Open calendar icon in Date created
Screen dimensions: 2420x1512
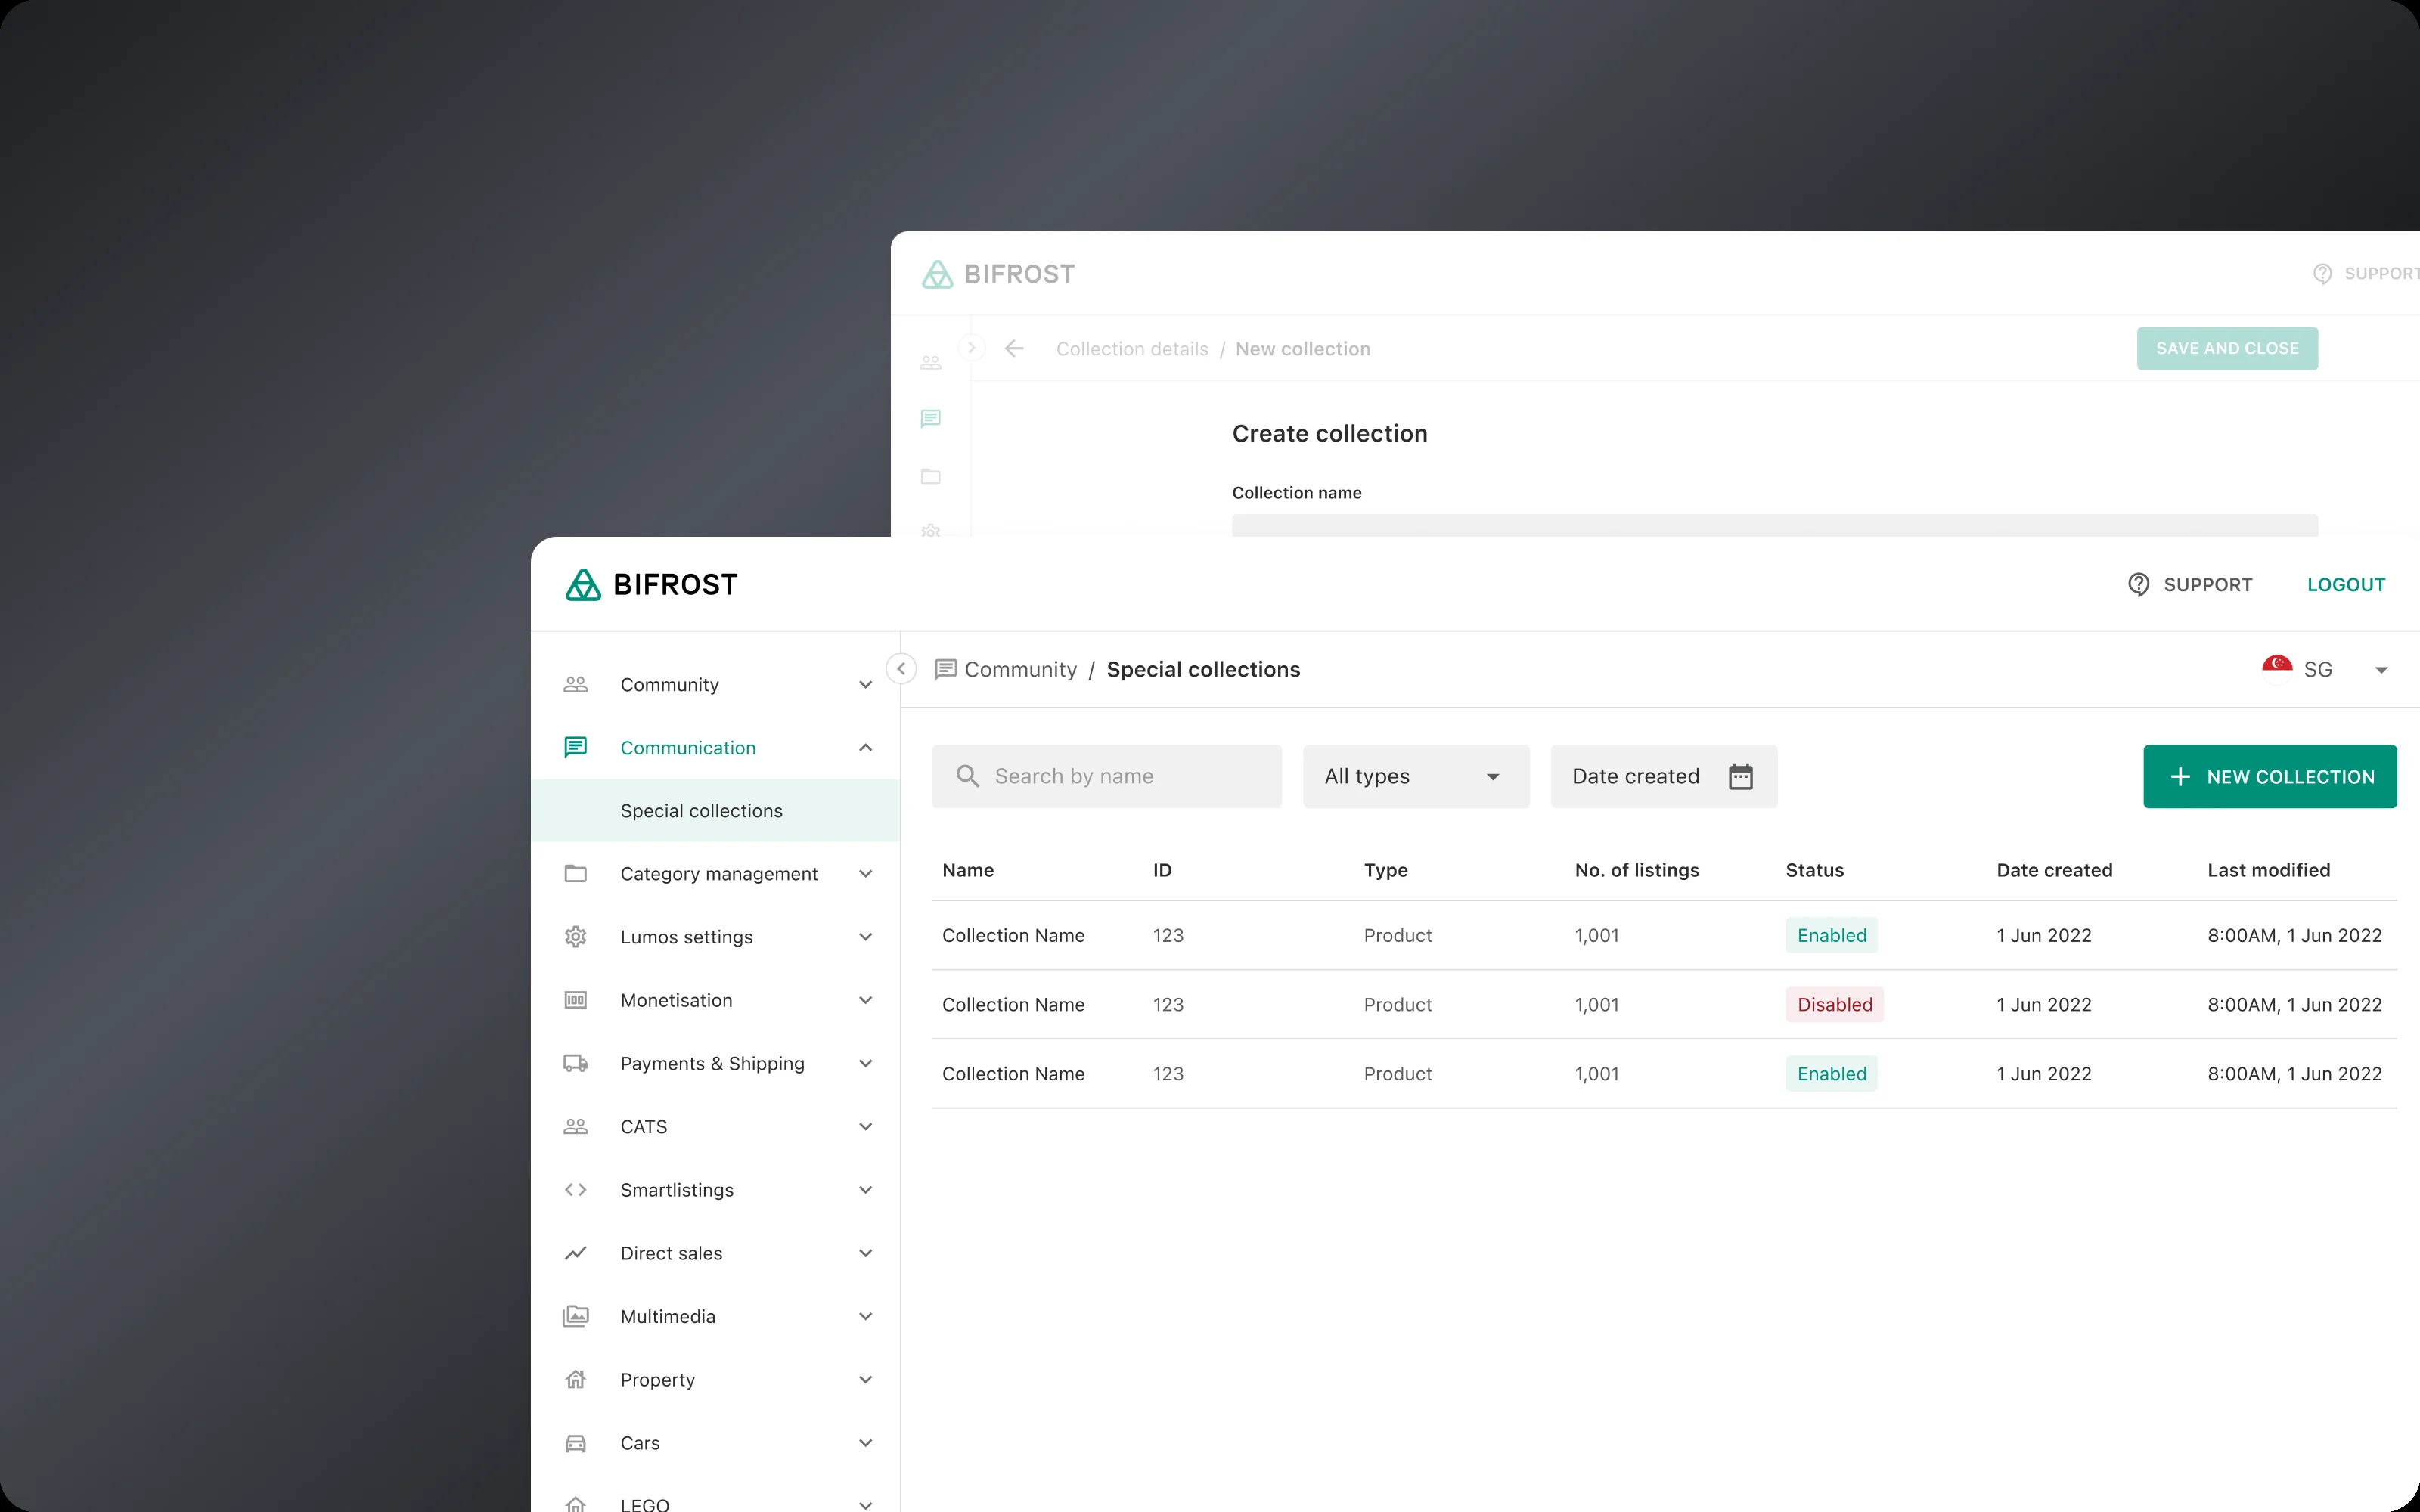[x=1741, y=777]
